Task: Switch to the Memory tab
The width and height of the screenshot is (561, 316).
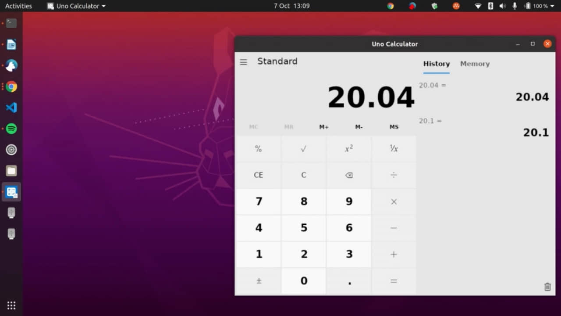Action: coord(475,64)
